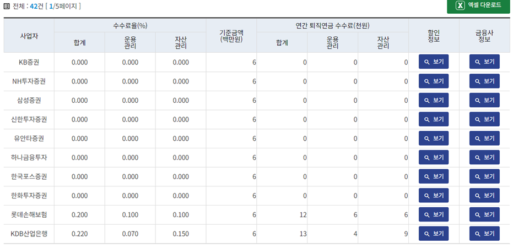Select the operation management fee 4 cell
The height and width of the screenshot is (249, 518).
coord(333,234)
